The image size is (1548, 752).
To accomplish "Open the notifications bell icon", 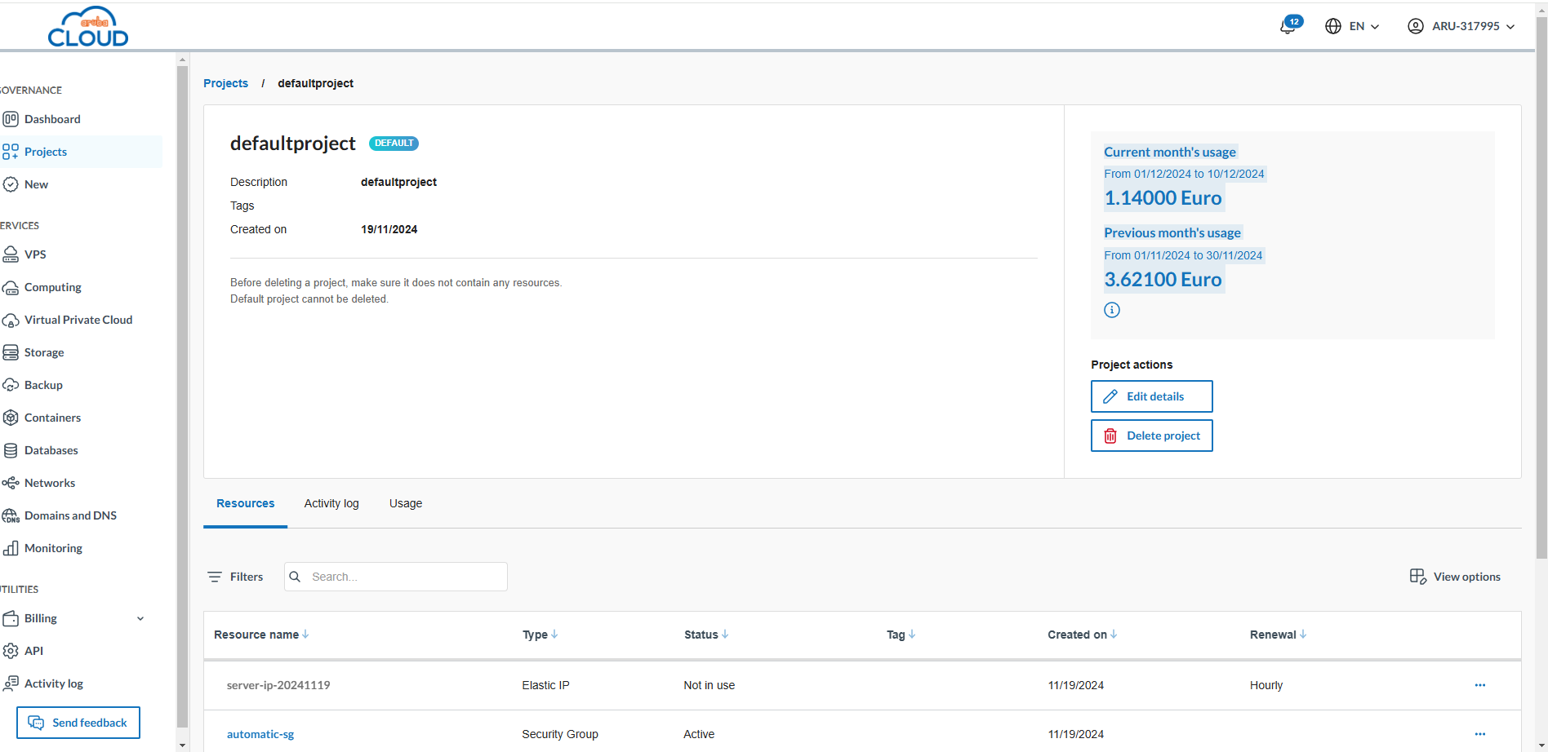I will pyautogui.click(x=1288, y=26).
